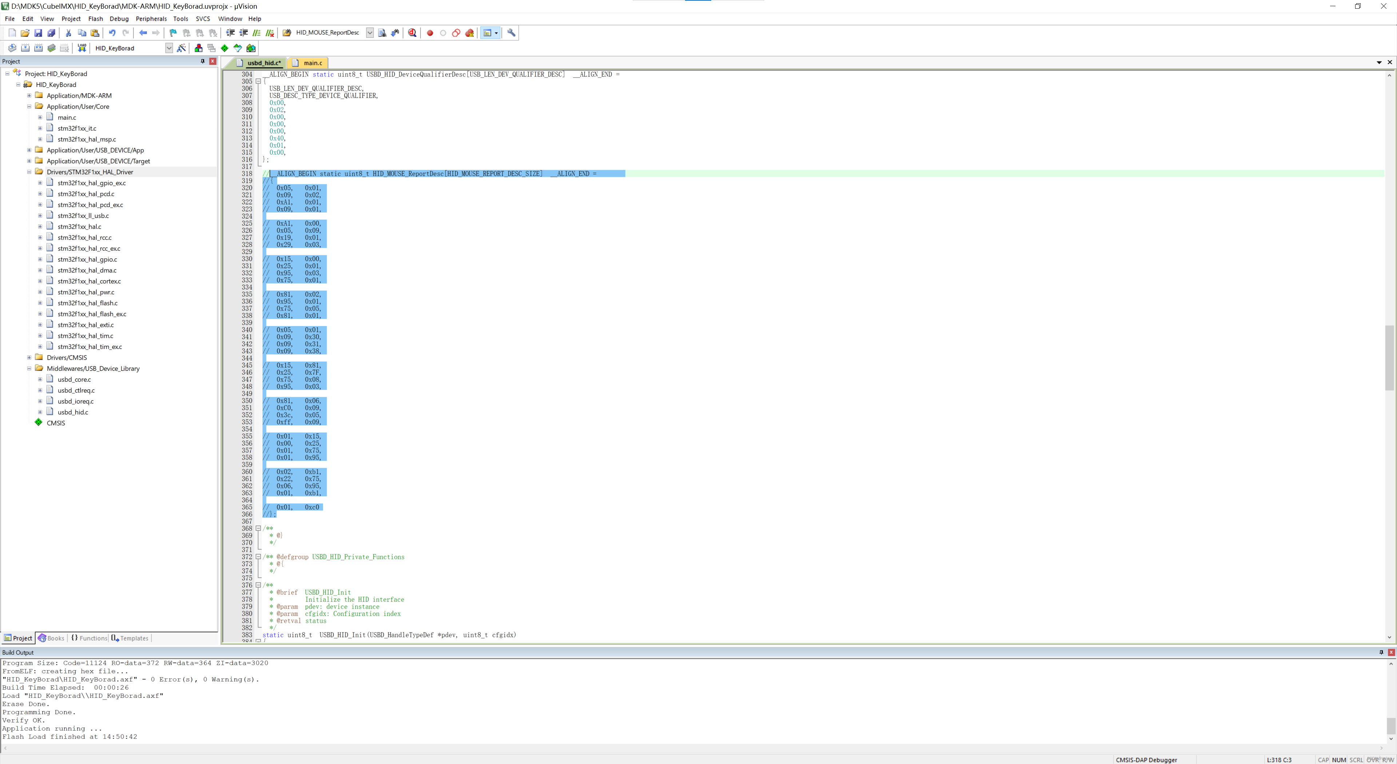Build the target with the Build icon
This screenshot has height=764, width=1397.
pyautogui.click(x=25, y=48)
